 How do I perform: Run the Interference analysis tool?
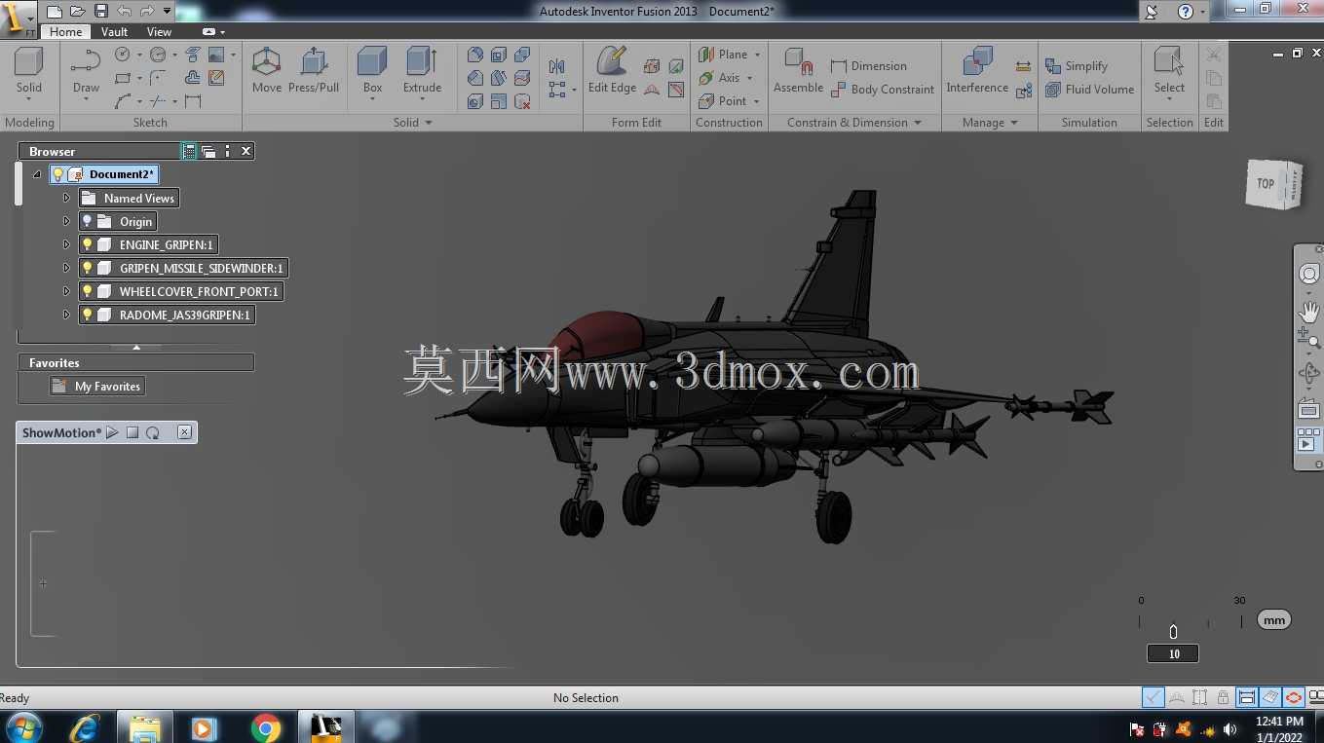coord(977,71)
